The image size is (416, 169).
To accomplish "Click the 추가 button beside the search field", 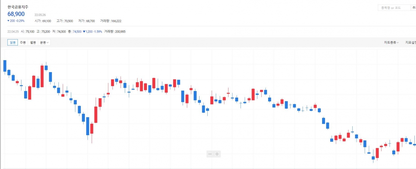I will tap(414, 8).
